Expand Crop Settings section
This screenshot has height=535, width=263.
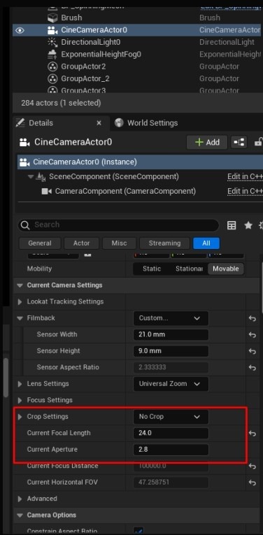click(20, 417)
